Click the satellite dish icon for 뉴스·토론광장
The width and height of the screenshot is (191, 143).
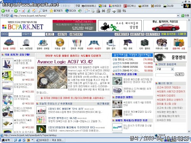pos(26,42)
